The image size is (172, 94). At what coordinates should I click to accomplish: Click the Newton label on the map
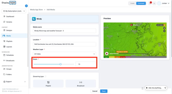[110, 36]
